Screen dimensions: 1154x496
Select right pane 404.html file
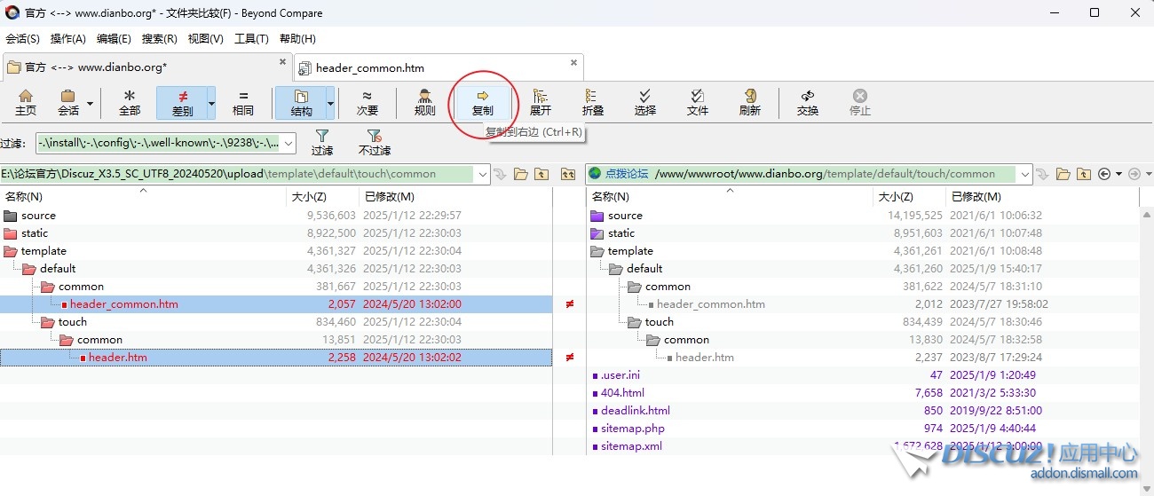pos(622,393)
